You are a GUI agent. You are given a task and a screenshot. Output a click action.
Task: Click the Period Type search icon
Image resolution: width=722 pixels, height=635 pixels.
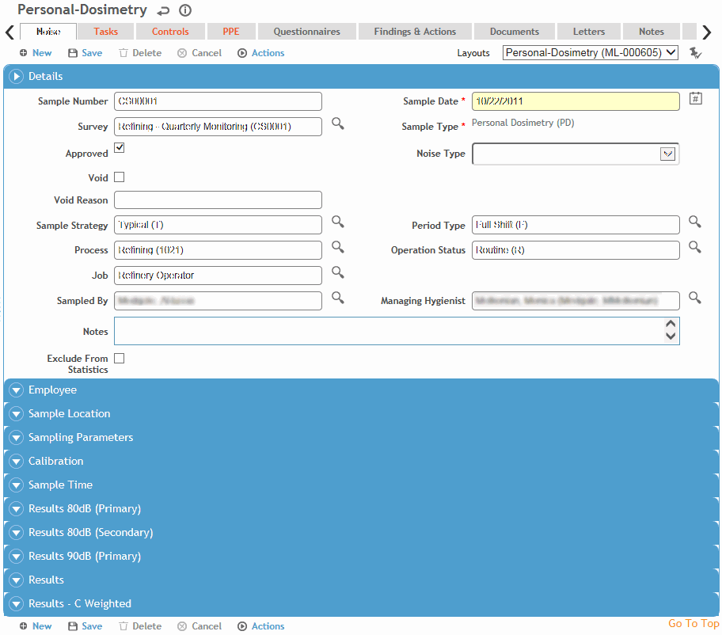[694, 222]
